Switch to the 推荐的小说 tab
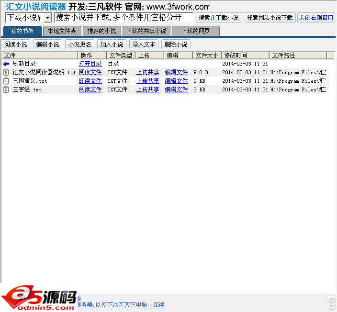The image size is (337, 312). [x=101, y=31]
